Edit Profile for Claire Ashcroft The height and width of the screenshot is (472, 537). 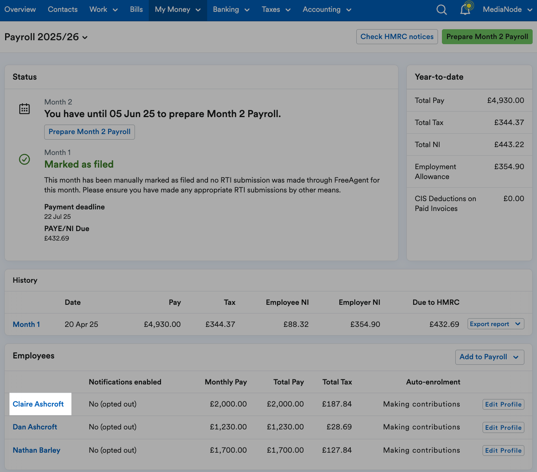(x=503, y=404)
